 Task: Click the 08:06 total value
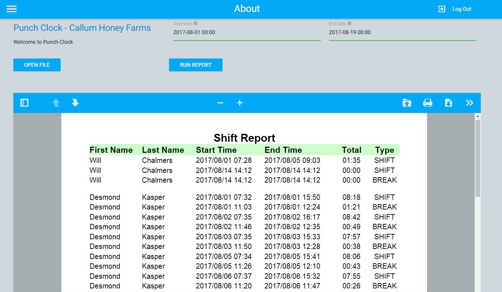click(352, 256)
